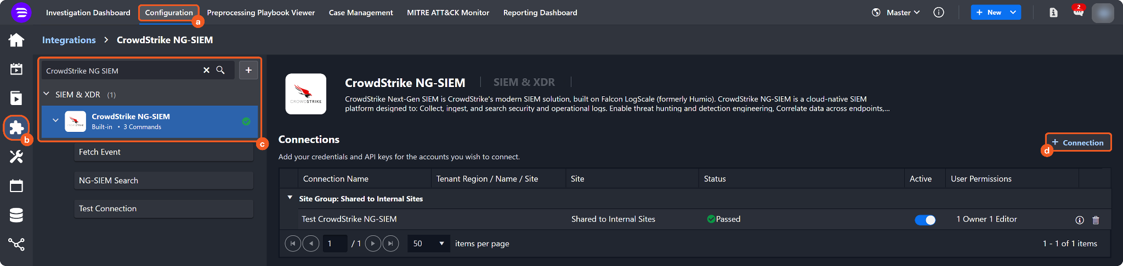1123x266 pixels.
Task: Open the notifications inbox icon
Action: [1078, 12]
